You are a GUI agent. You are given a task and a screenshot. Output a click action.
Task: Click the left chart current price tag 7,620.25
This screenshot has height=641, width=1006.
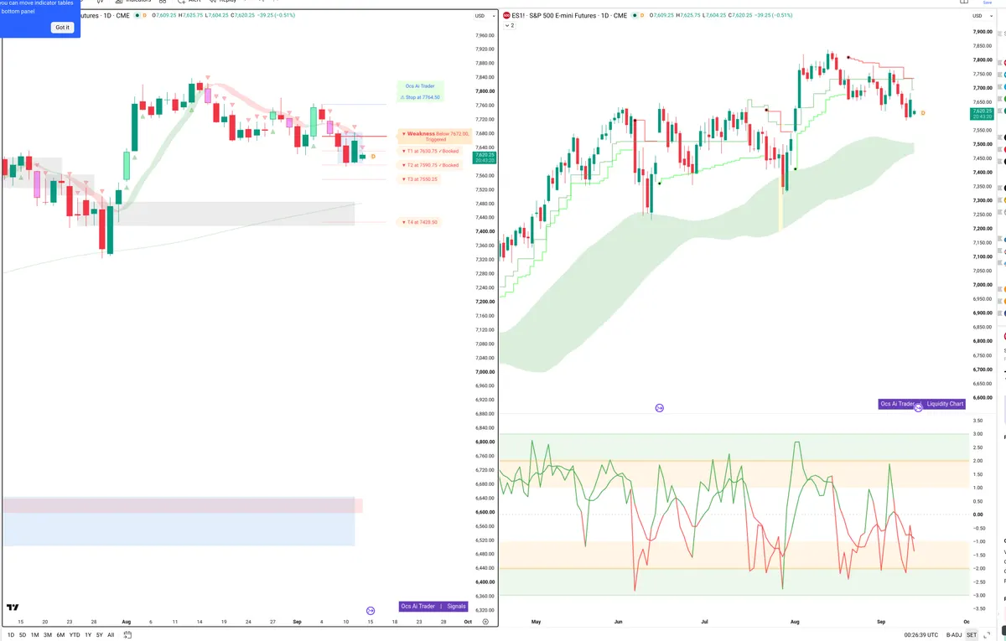click(x=485, y=157)
